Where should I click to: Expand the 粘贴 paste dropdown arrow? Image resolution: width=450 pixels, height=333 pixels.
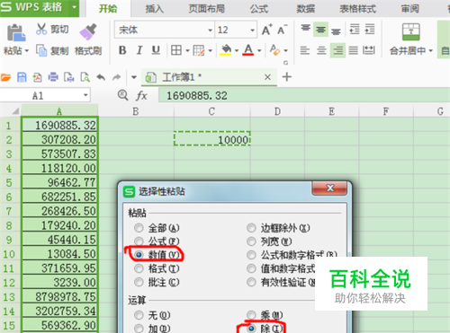[27, 50]
